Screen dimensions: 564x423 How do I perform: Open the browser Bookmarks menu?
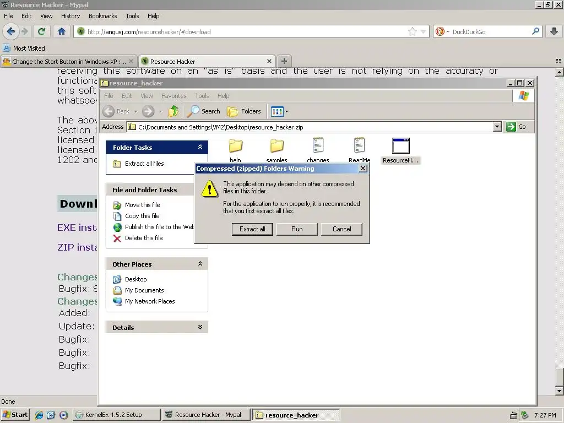[103, 16]
